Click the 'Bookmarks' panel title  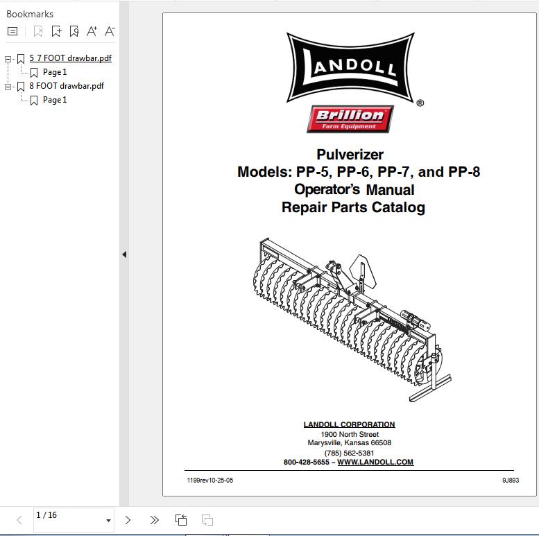click(x=30, y=14)
